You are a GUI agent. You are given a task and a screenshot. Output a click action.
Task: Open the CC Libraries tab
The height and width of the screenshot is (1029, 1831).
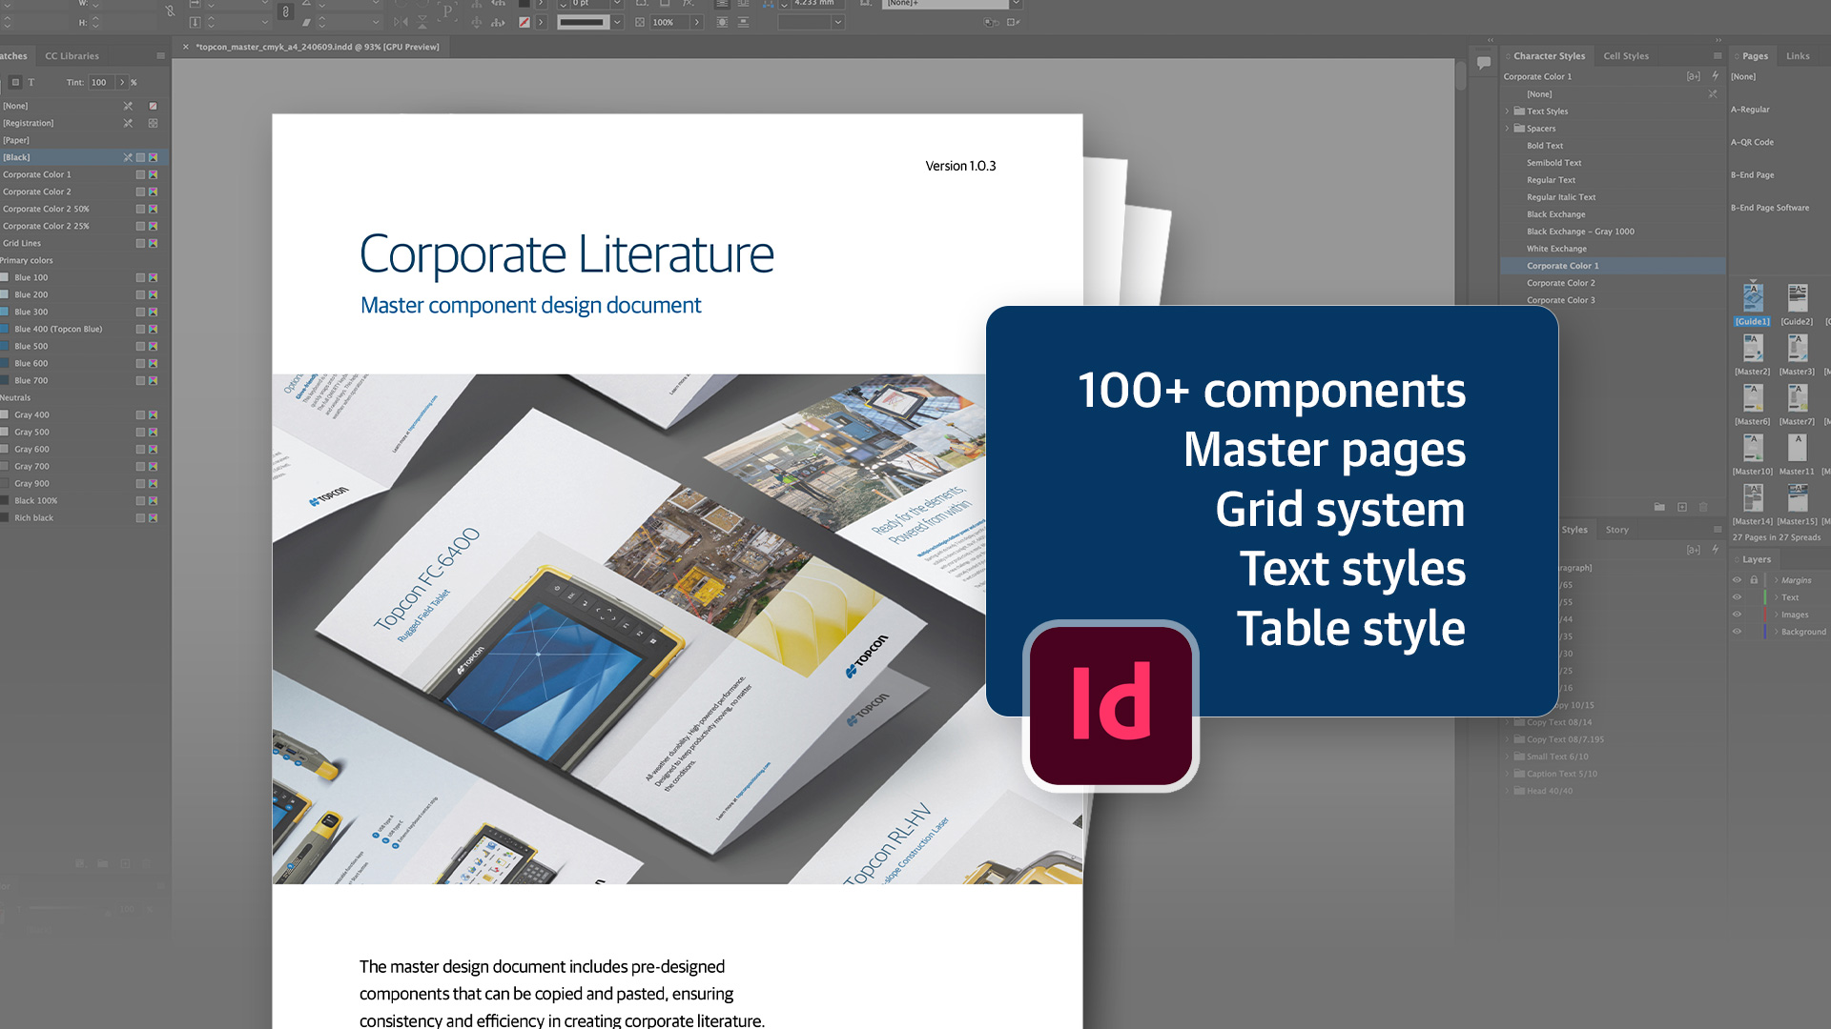coord(72,56)
